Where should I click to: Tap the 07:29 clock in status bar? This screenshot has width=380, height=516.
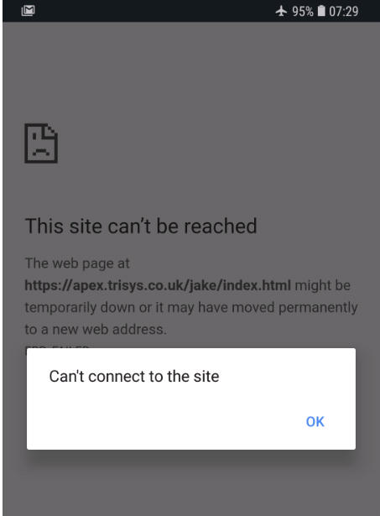click(x=343, y=12)
